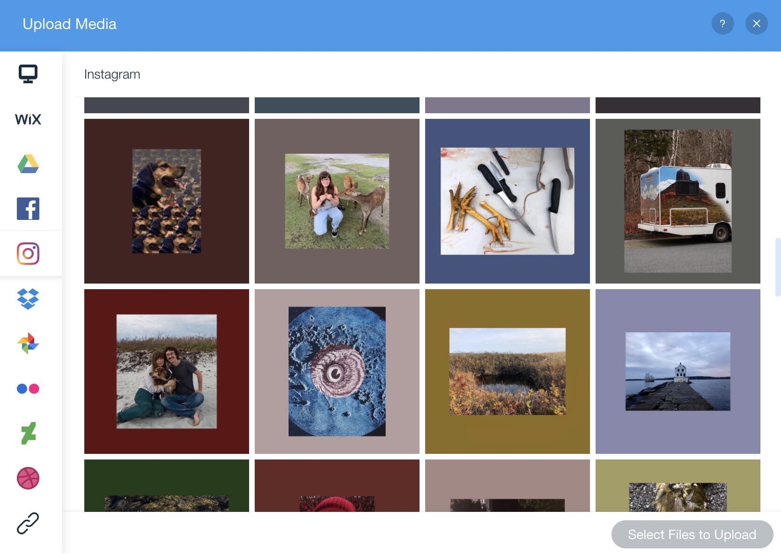
Task: Select the link URL upload icon
Action: click(x=28, y=523)
